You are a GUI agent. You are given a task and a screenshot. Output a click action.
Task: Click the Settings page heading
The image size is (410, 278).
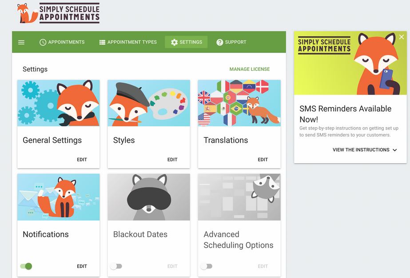(x=35, y=69)
